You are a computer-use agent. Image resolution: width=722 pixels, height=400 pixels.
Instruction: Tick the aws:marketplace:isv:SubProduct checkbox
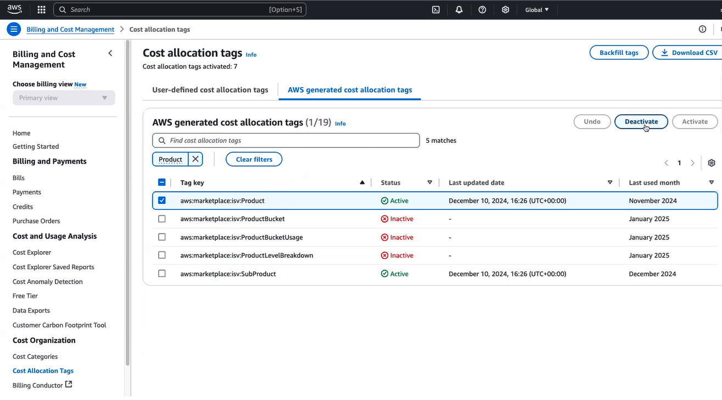pos(162,274)
